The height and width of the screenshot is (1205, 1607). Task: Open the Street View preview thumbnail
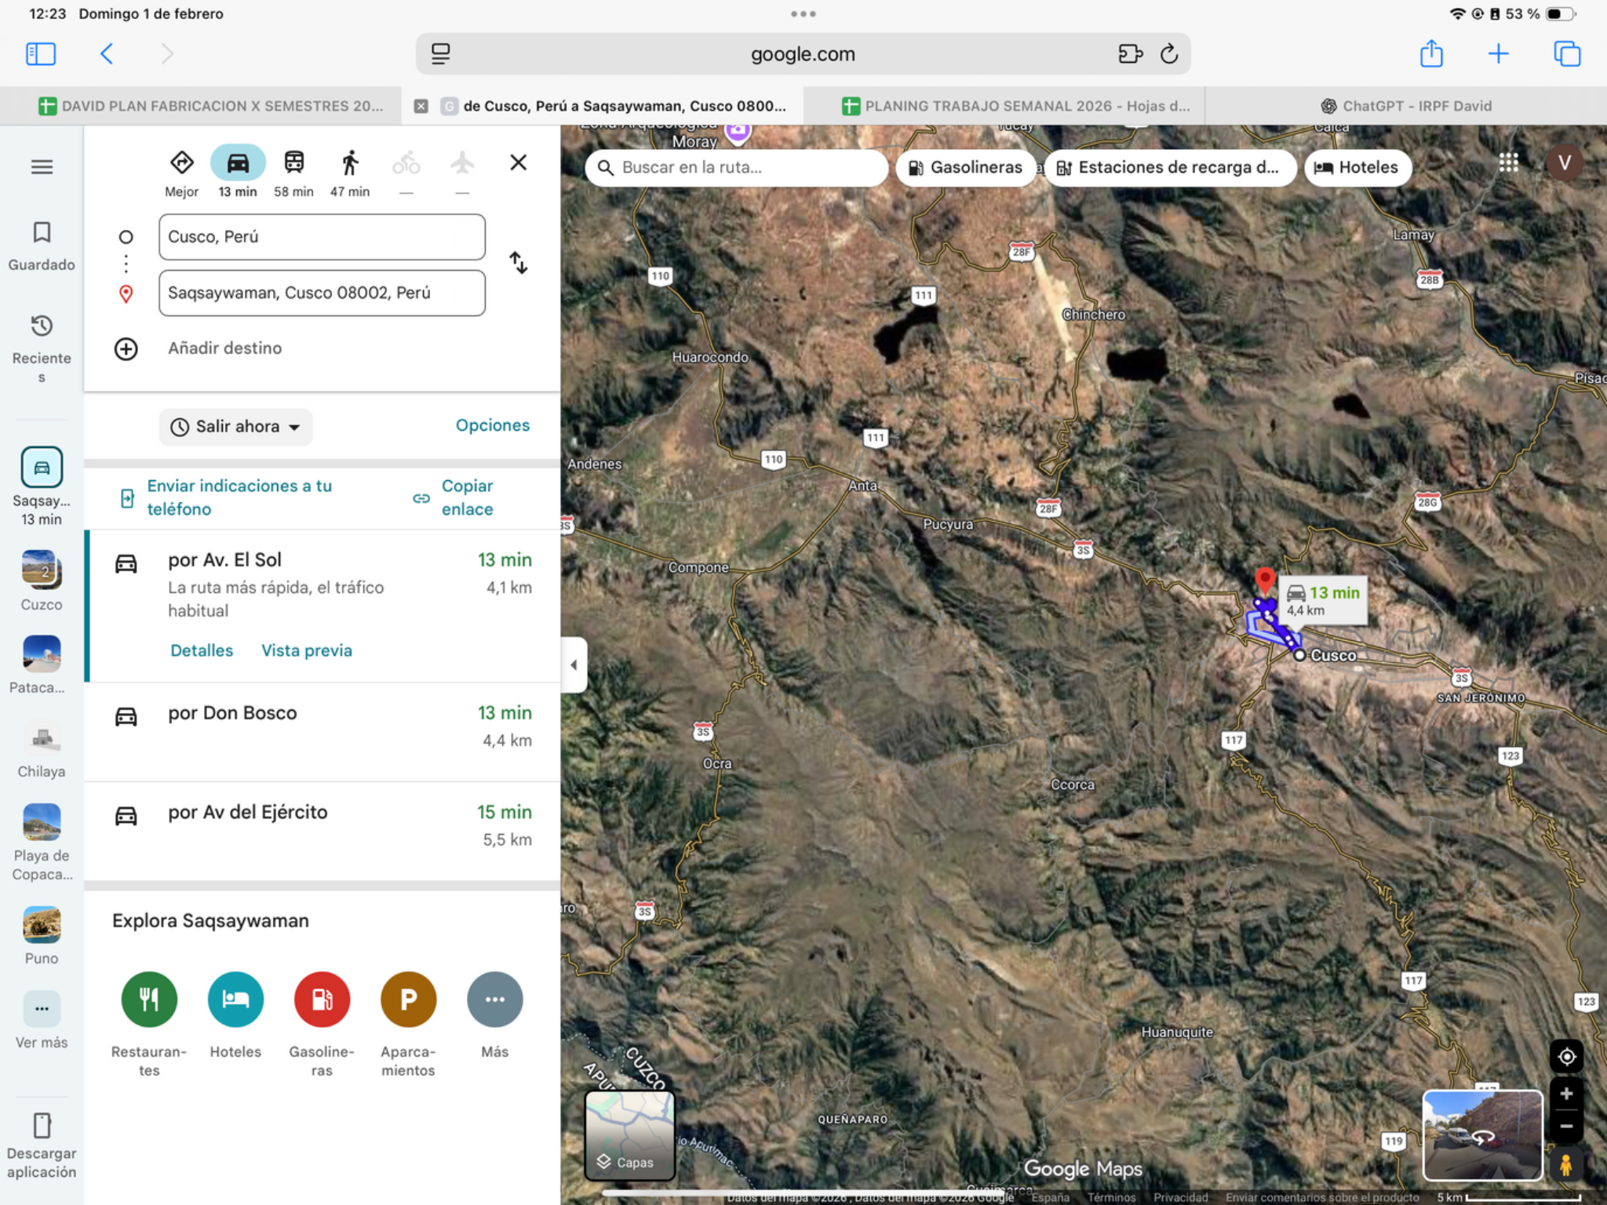pos(1482,1134)
